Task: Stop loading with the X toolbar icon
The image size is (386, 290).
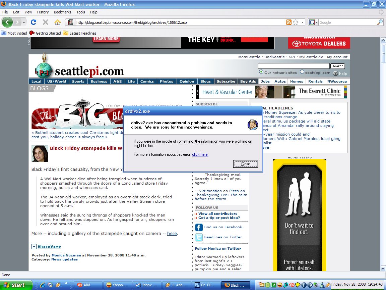Action: (x=46, y=22)
